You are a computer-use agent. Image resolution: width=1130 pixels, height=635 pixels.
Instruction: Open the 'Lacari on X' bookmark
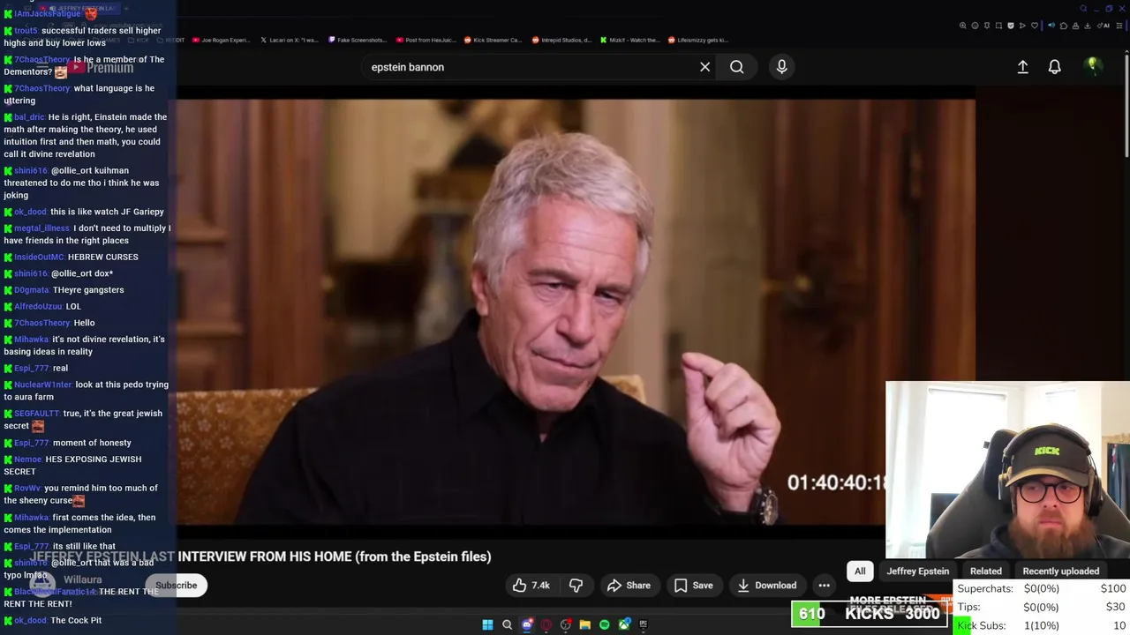point(290,40)
